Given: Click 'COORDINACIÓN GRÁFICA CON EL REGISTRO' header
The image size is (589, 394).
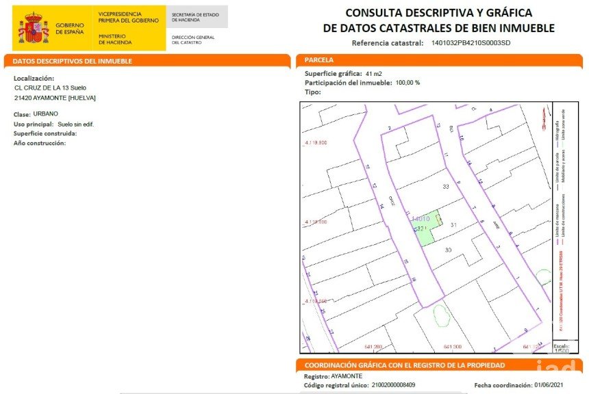Looking at the screenshot, I should pyautogui.click(x=439, y=365).
